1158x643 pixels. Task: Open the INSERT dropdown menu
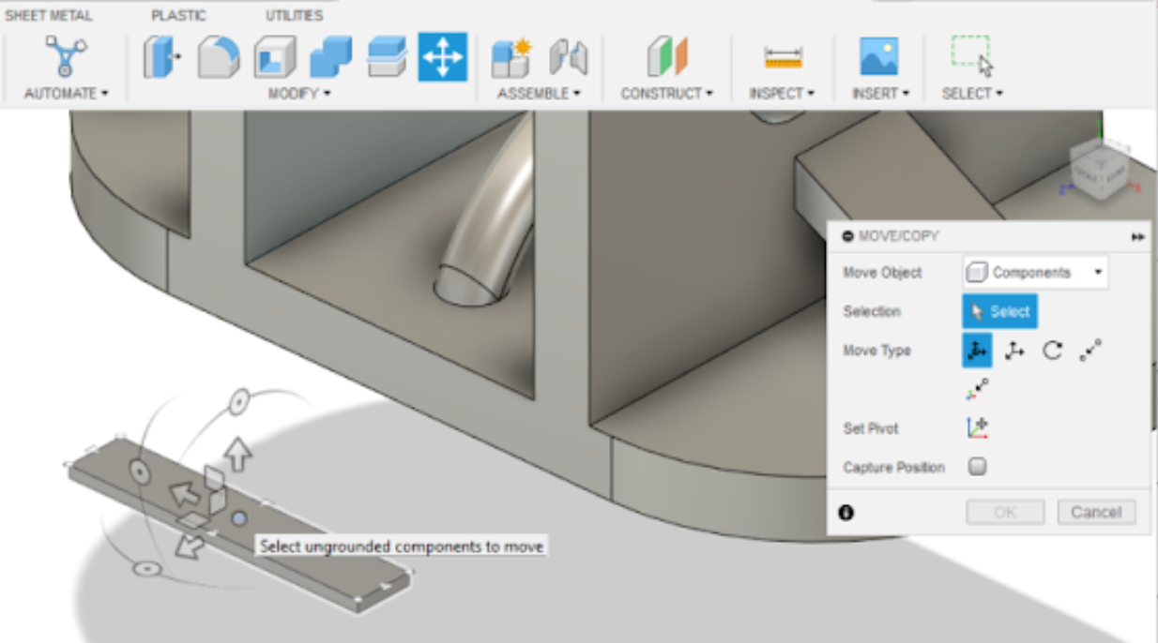point(880,94)
